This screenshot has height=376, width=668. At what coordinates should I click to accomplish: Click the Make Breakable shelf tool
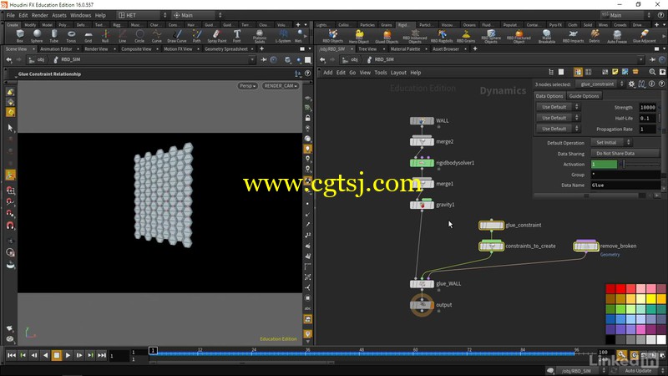coord(547,36)
